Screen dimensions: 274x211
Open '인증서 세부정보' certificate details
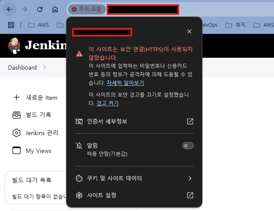coord(134,121)
